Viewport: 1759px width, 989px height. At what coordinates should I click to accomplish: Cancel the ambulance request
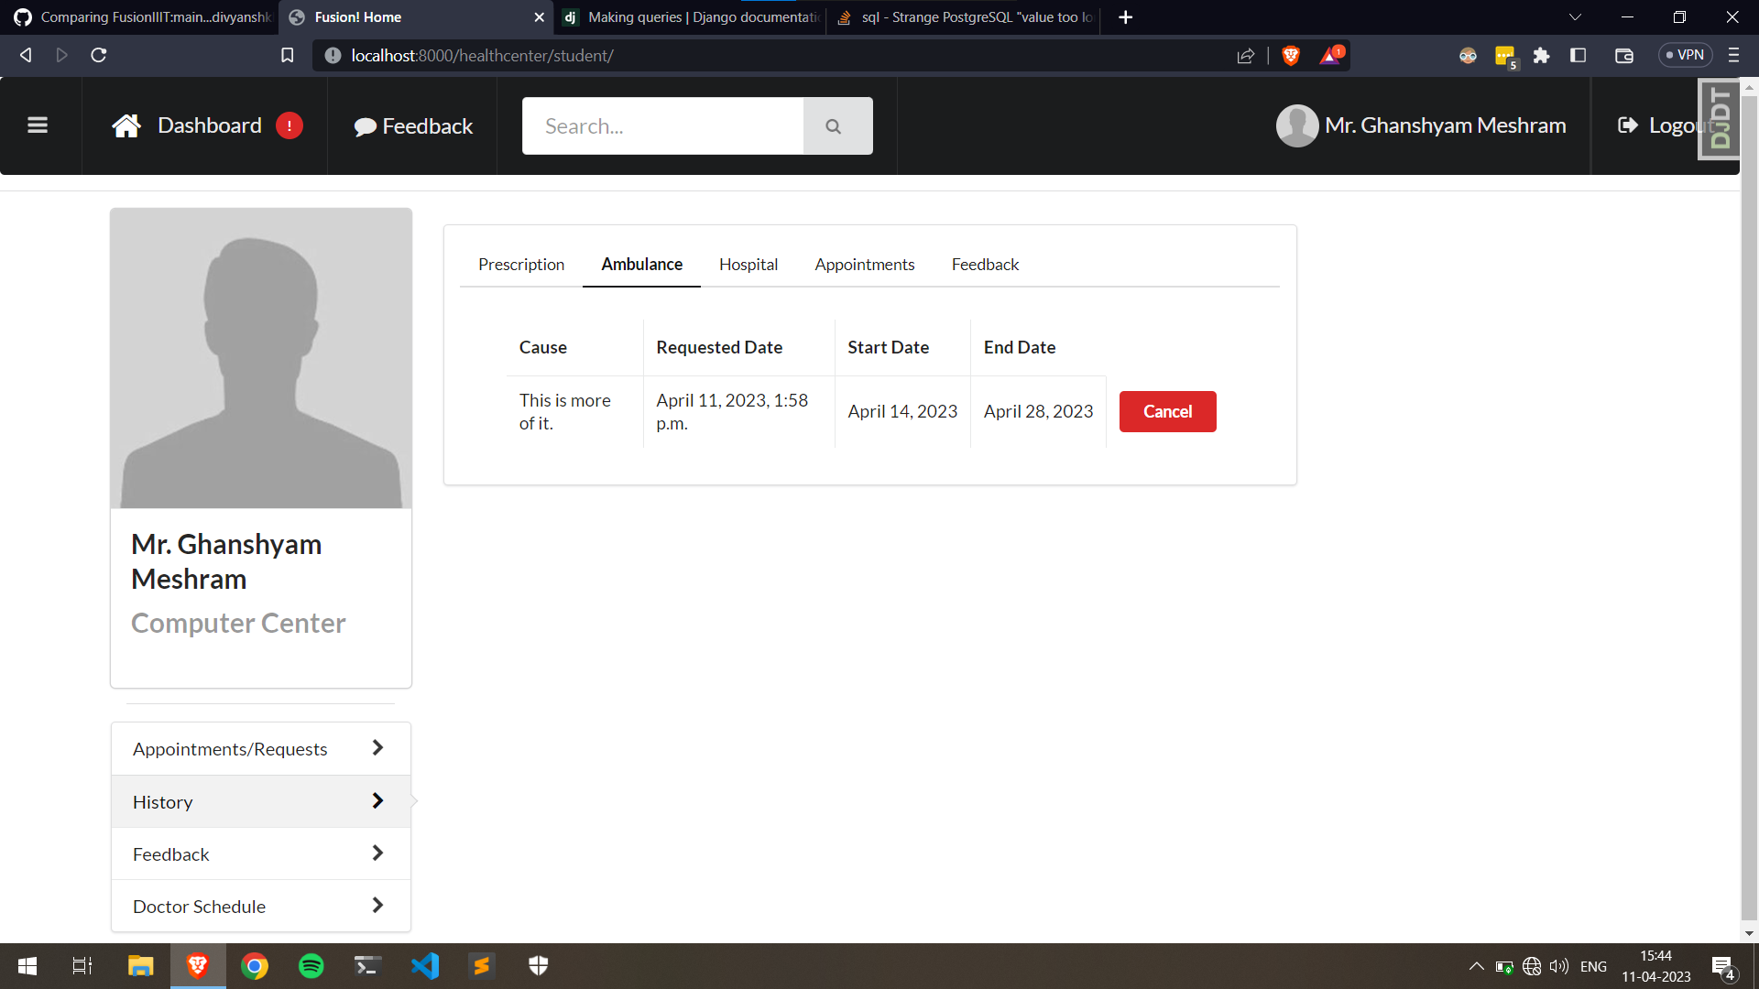coord(1167,412)
